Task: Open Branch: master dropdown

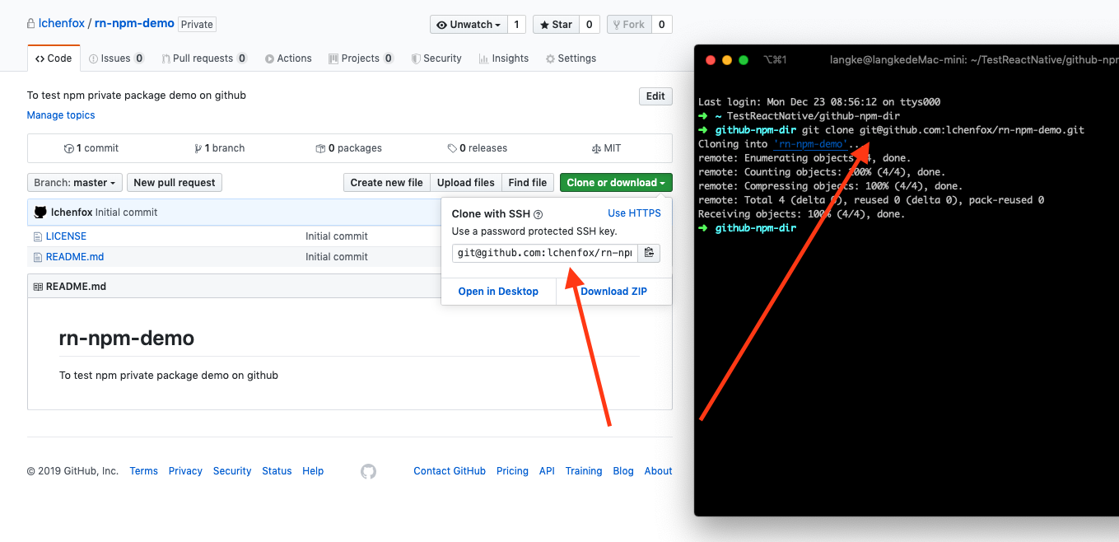Action: point(75,183)
